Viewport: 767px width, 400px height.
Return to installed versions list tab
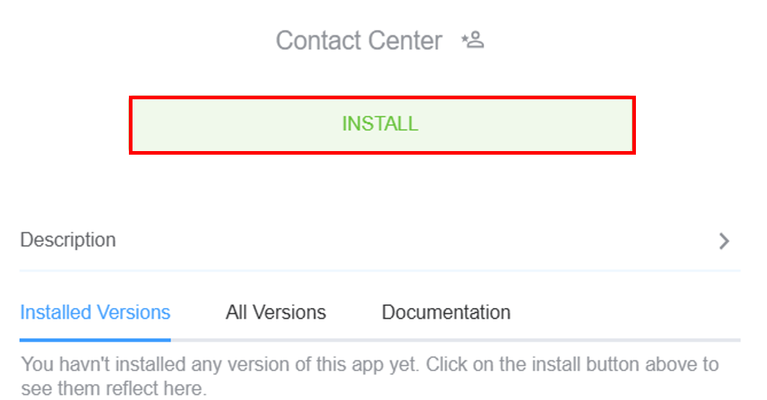coord(95,312)
